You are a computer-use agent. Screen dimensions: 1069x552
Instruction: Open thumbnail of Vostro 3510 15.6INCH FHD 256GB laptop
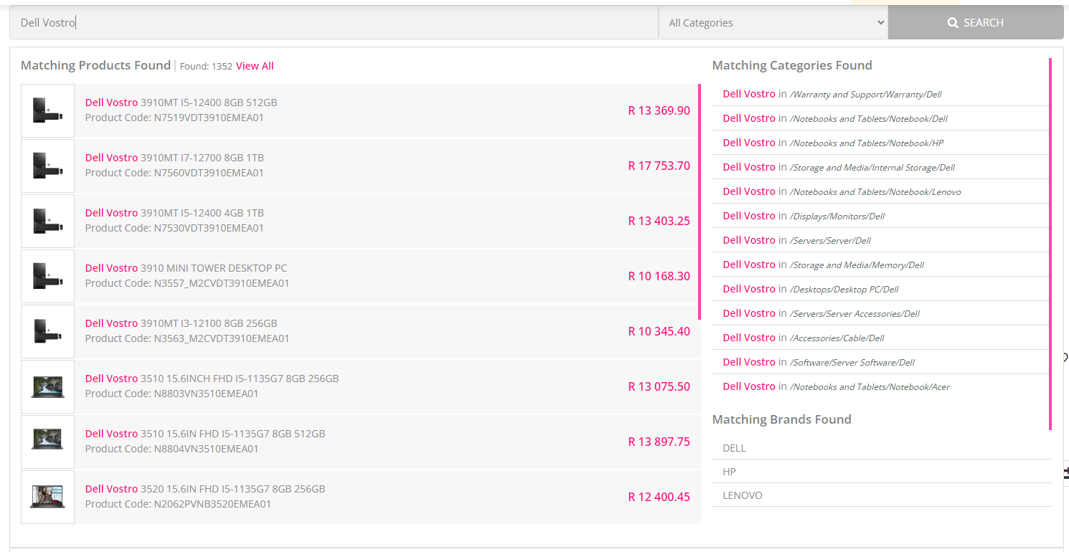47,386
